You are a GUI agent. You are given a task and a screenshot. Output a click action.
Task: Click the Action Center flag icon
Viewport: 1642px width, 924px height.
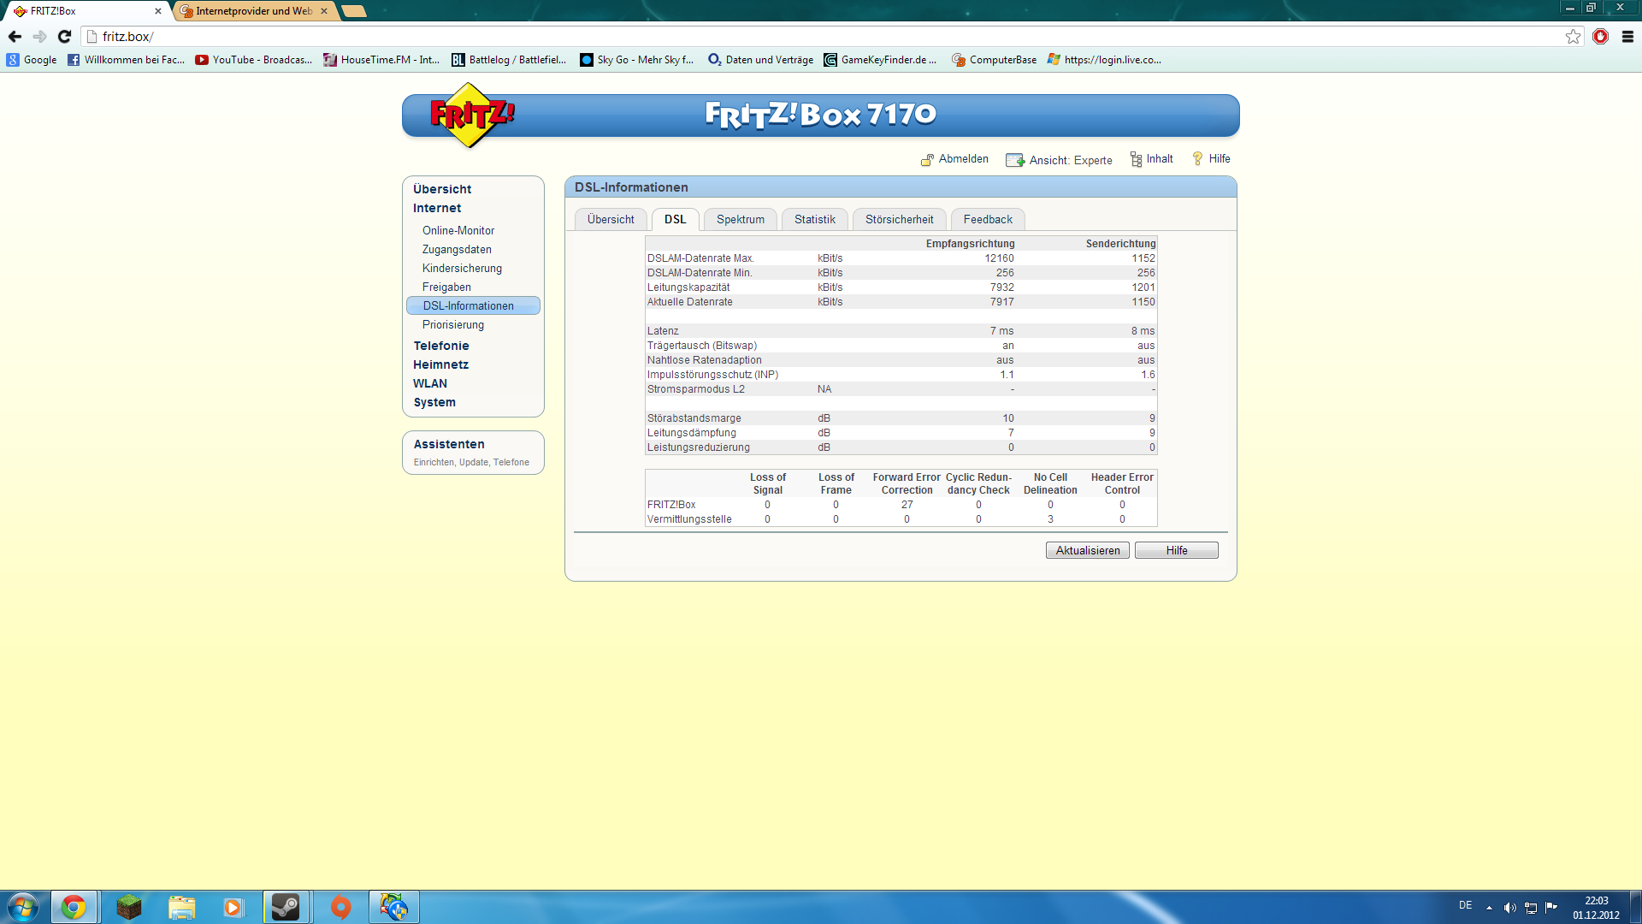point(1551,907)
